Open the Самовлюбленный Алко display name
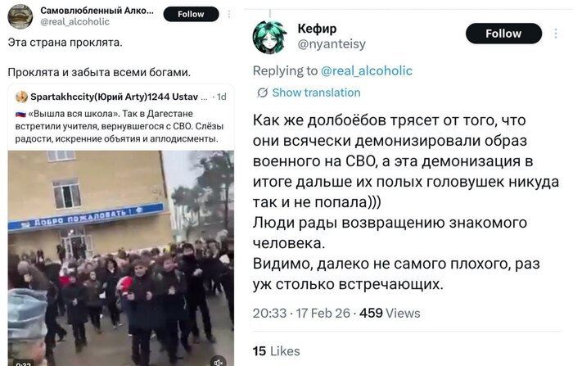This screenshot has width=573, height=366. [97, 11]
